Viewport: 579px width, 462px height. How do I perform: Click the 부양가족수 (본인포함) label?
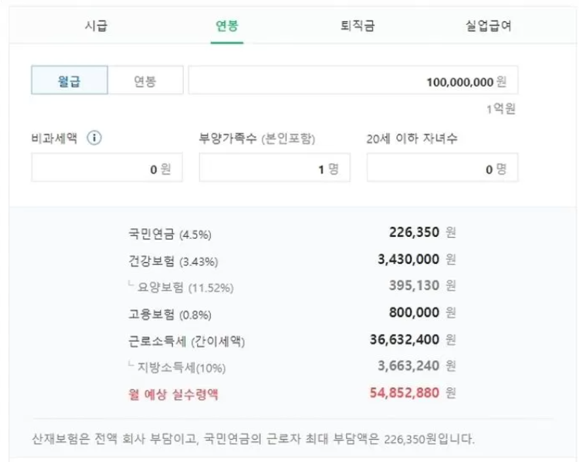click(x=257, y=139)
